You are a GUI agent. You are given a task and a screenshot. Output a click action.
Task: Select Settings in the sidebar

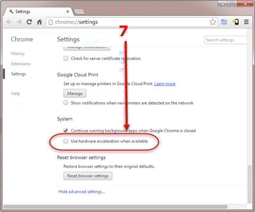[19, 74]
